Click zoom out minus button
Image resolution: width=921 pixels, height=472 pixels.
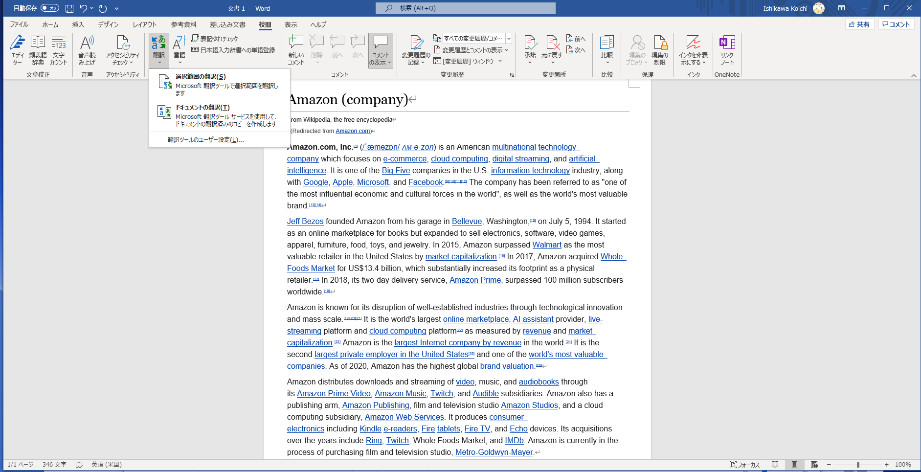tap(829, 465)
